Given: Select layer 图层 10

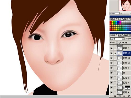Looking at the screenshot, I should coord(120,63).
